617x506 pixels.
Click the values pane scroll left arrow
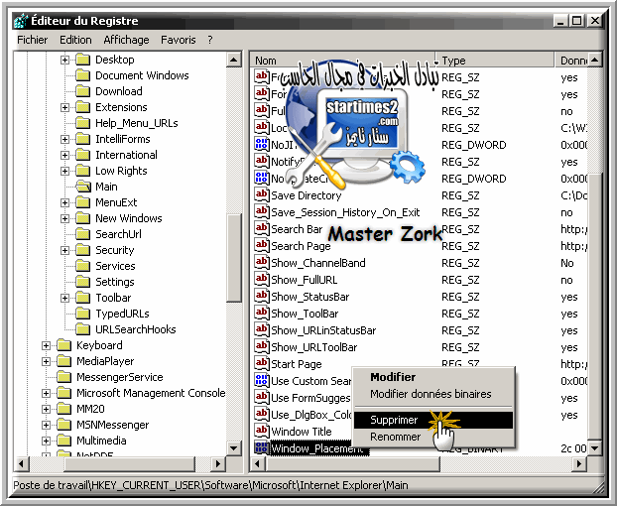tap(258, 464)
